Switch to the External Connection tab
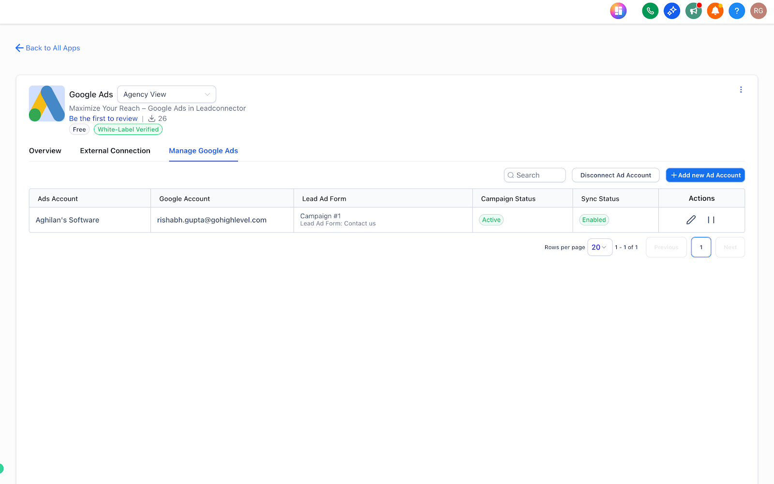Image resolution: width=774 pixels, height=484 pixels. [115, 151]
